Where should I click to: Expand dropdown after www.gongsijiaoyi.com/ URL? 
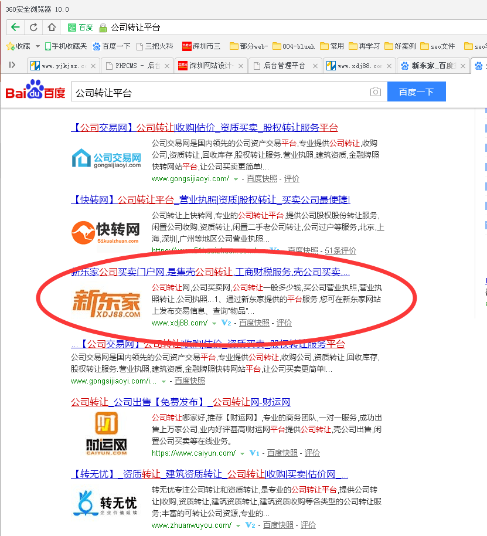[236, 179]
